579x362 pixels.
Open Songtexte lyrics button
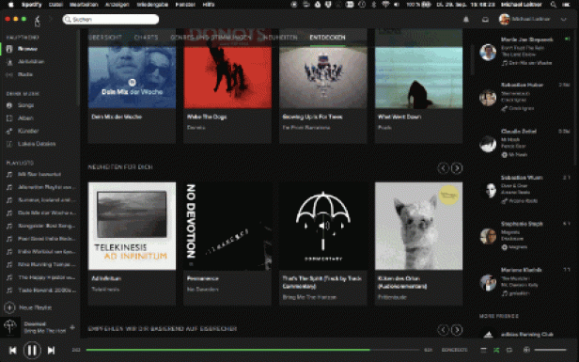click(x=455, y=350)
